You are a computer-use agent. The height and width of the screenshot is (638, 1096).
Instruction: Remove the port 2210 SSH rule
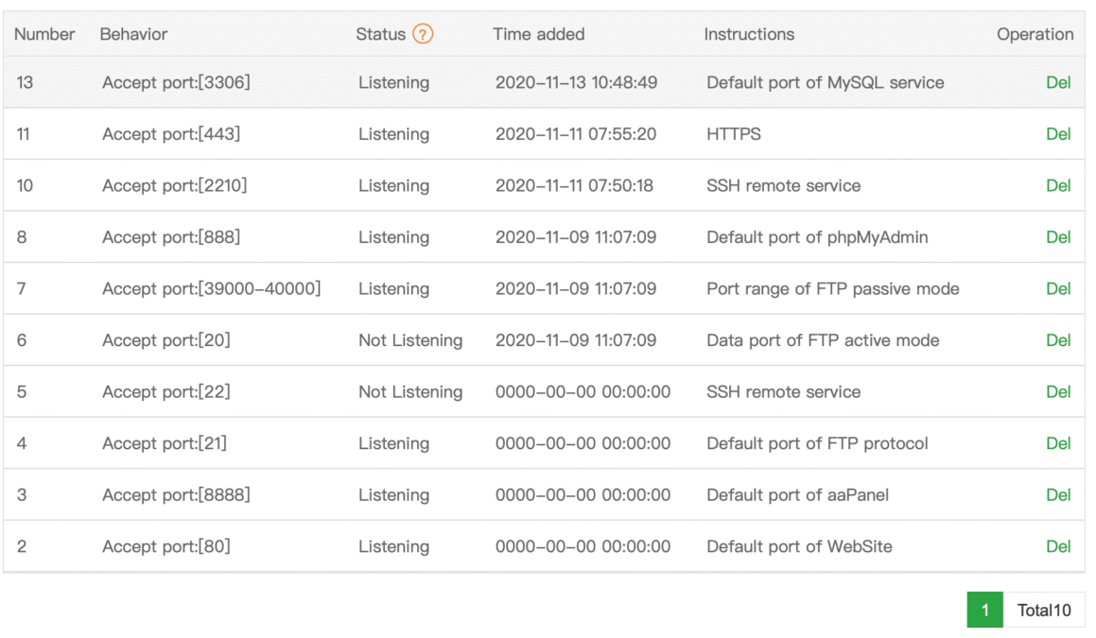pos(1057,185)
